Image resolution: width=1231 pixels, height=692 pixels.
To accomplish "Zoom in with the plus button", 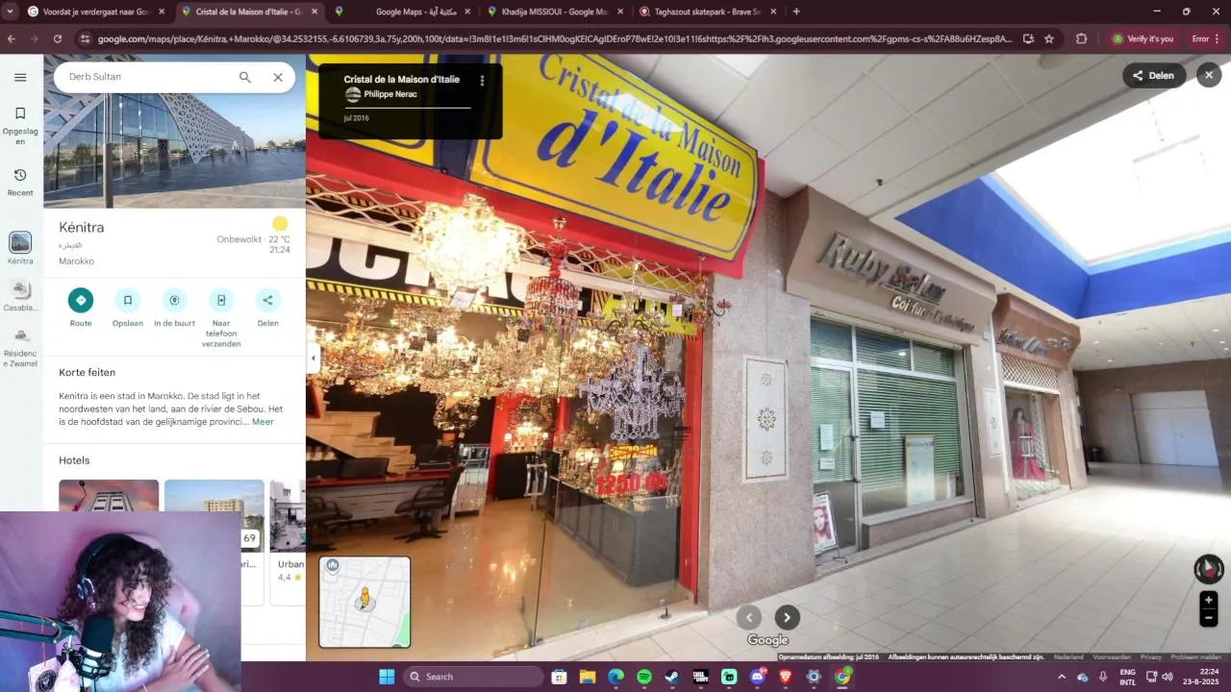I will click(1209, 600).
